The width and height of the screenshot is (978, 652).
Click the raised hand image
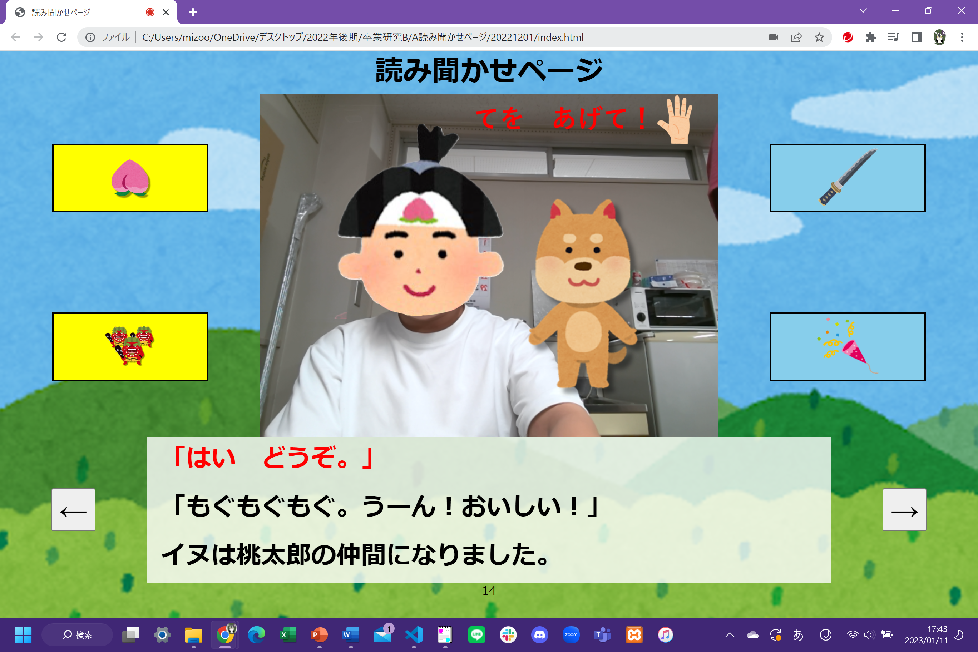click(675, 120)
